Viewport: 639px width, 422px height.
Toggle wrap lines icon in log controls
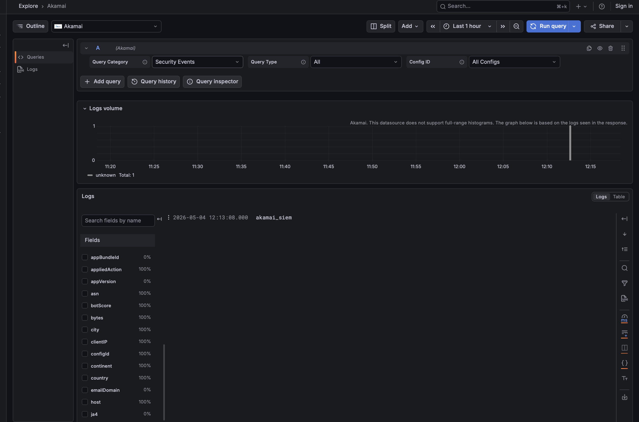pyautogui.click(x=625, y=334)
